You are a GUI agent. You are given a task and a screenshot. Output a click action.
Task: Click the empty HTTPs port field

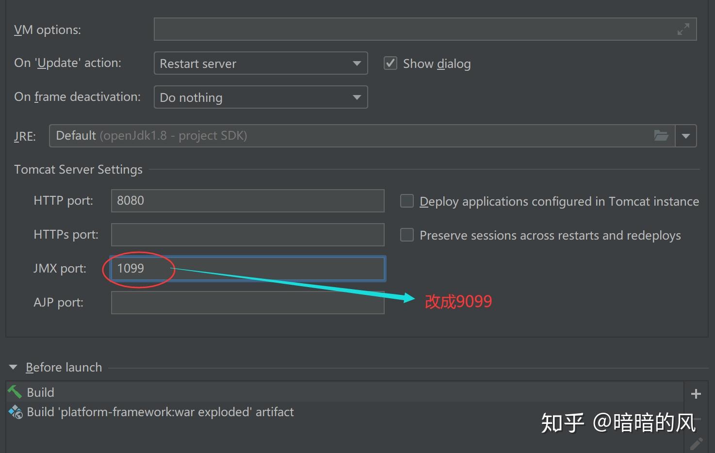click(x=247, y=234)
